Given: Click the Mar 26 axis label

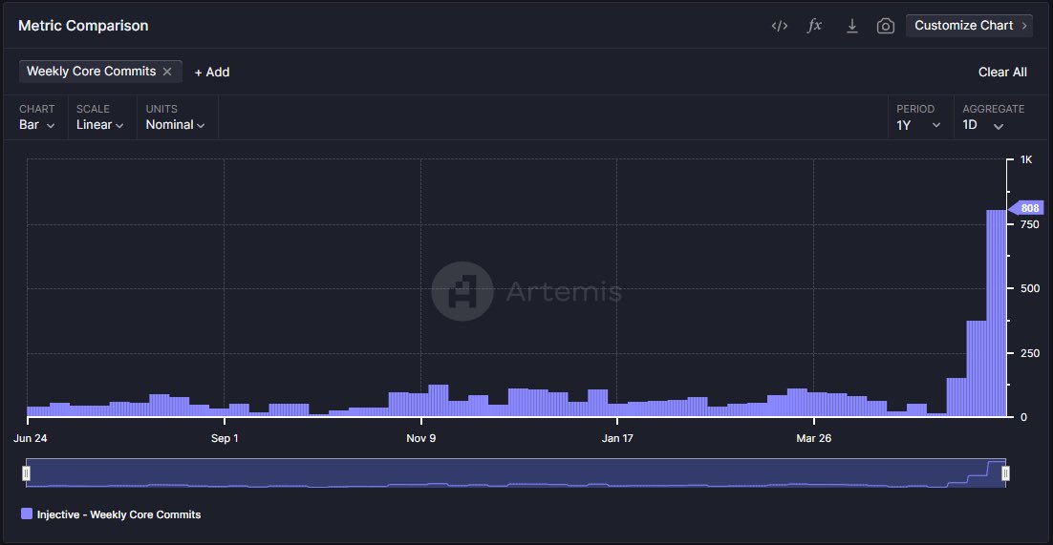Looking at the screenshot, I should pos(813,438).
